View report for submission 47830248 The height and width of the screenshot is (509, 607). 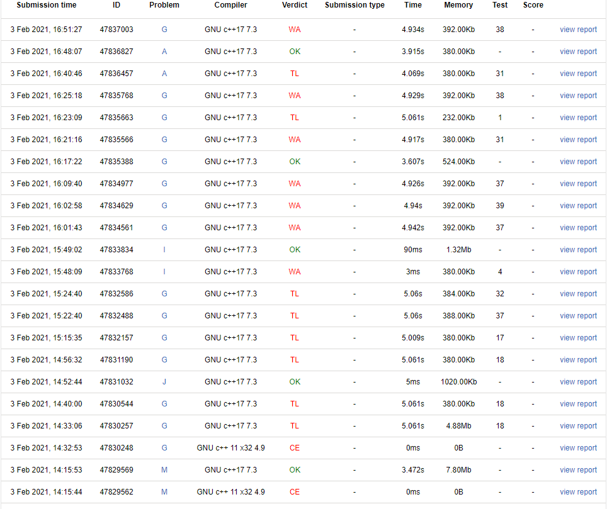578,448
